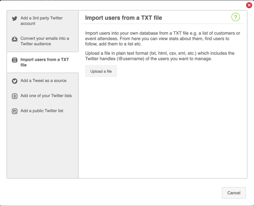The image size is (254, 206).
Task: Switch to Add a Tweet as a source
Action: (x=43, y=81)
